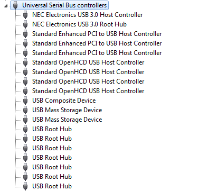This screenshot has width=208, height=191.
Task: Click the last Standard Enhanced PCI controller's icon
Action: point(25,53)
